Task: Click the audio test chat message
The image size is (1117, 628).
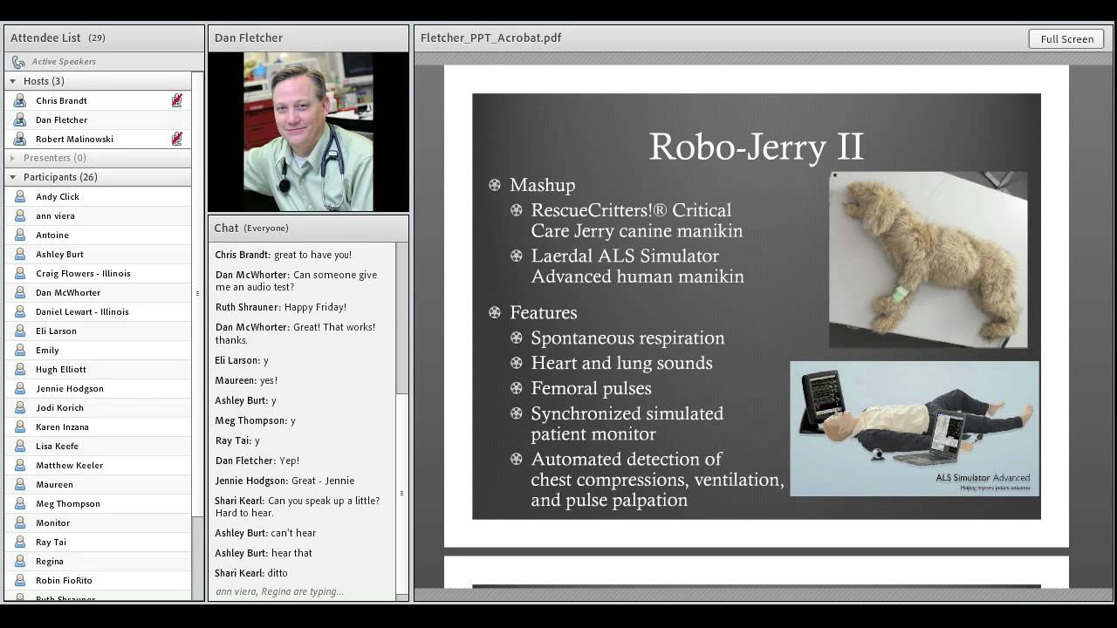Action: pyautogui.click(x=297, y=281)
